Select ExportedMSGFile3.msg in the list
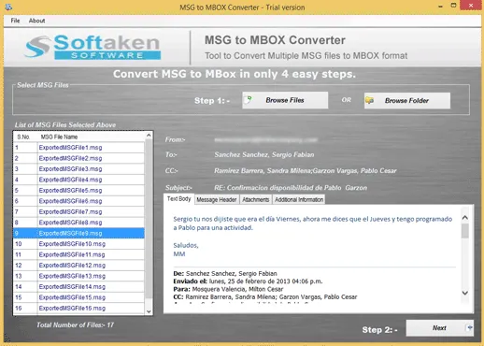Image resolution: width=484 pixels, height=346 pixels. click(x=78, y=169)
